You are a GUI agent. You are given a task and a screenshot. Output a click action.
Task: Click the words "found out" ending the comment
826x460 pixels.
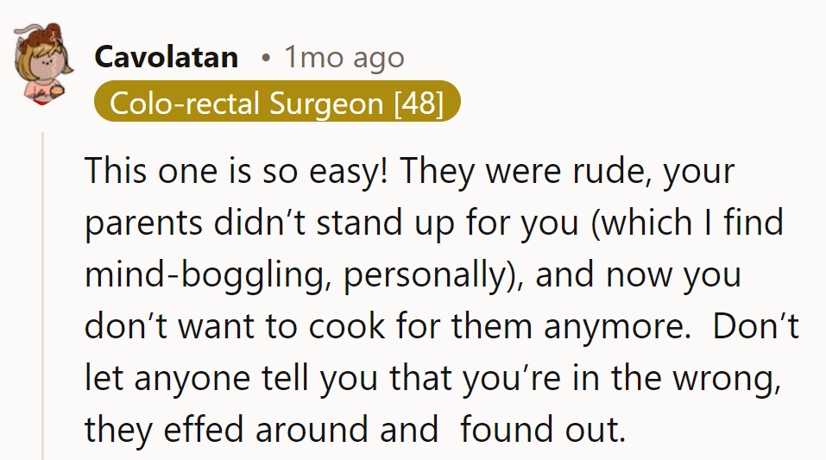point(541,430)
